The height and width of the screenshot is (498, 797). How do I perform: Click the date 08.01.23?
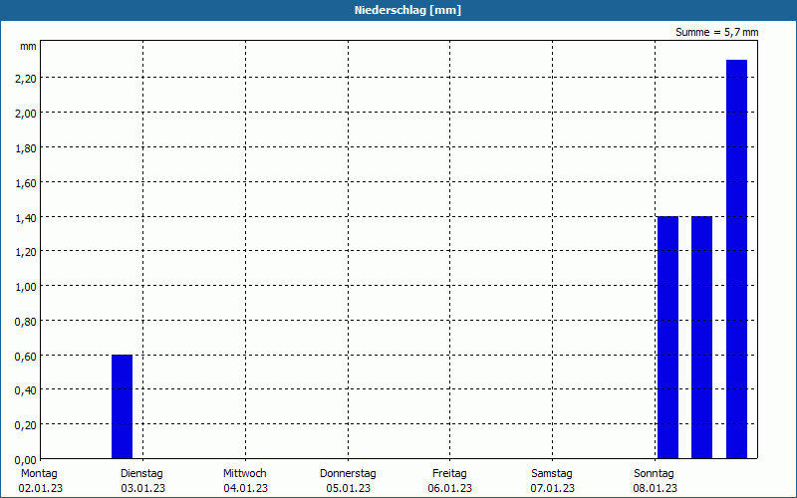[656, 489]
